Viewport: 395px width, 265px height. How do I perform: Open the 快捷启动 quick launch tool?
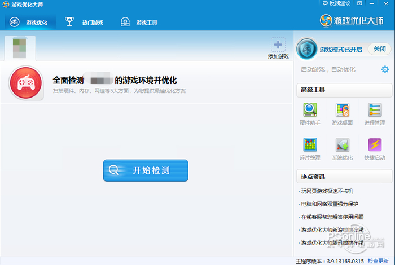pyautogui.click(x=375, y=149)
